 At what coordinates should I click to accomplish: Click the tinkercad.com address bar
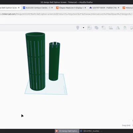pyautogui.click(x=66, y=14)
